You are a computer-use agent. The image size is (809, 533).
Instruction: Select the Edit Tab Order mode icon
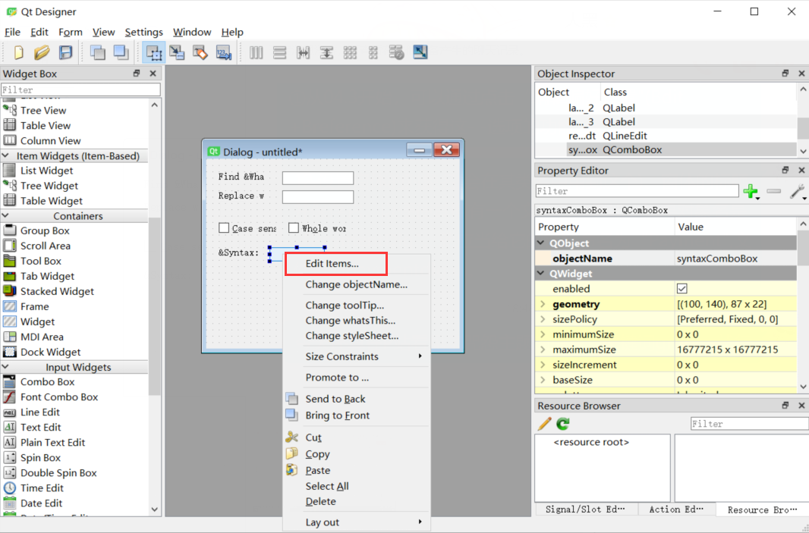tap(223, 52)
